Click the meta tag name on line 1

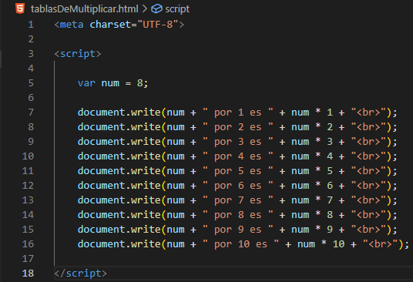click(72, 25)
